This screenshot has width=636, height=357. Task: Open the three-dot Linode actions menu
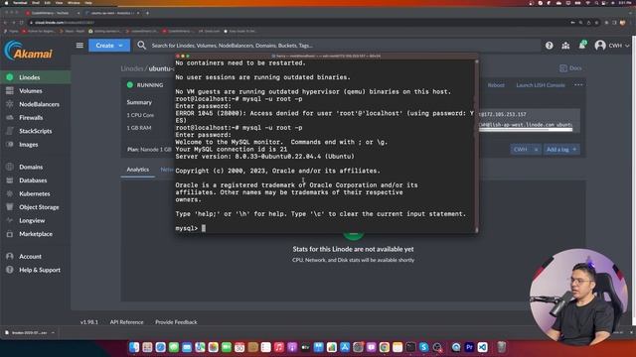[x=578, y=85]
